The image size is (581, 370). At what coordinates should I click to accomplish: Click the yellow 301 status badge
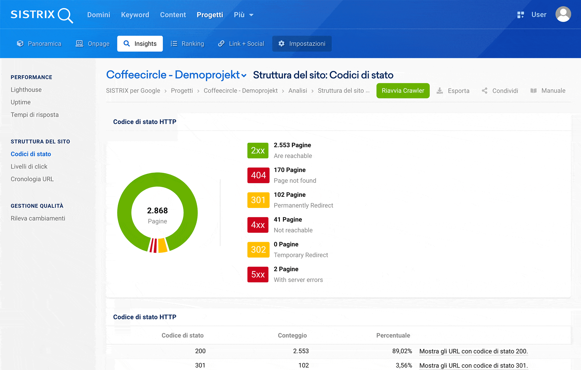pyautogui.click(x=258, y=200)
